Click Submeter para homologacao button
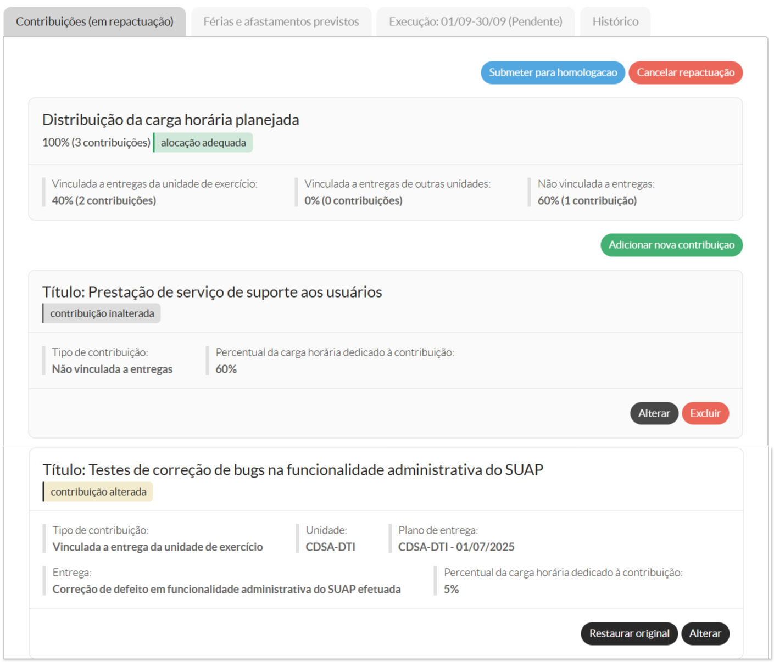 (x=553, y=72)
